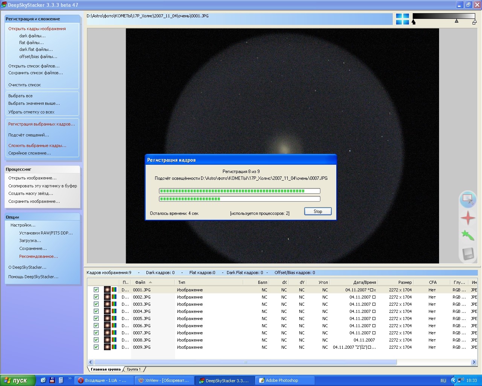The height and width of the screenshot is (386, 482).
Task: Click the gray floppy save icon
Action: click(468, 254)
